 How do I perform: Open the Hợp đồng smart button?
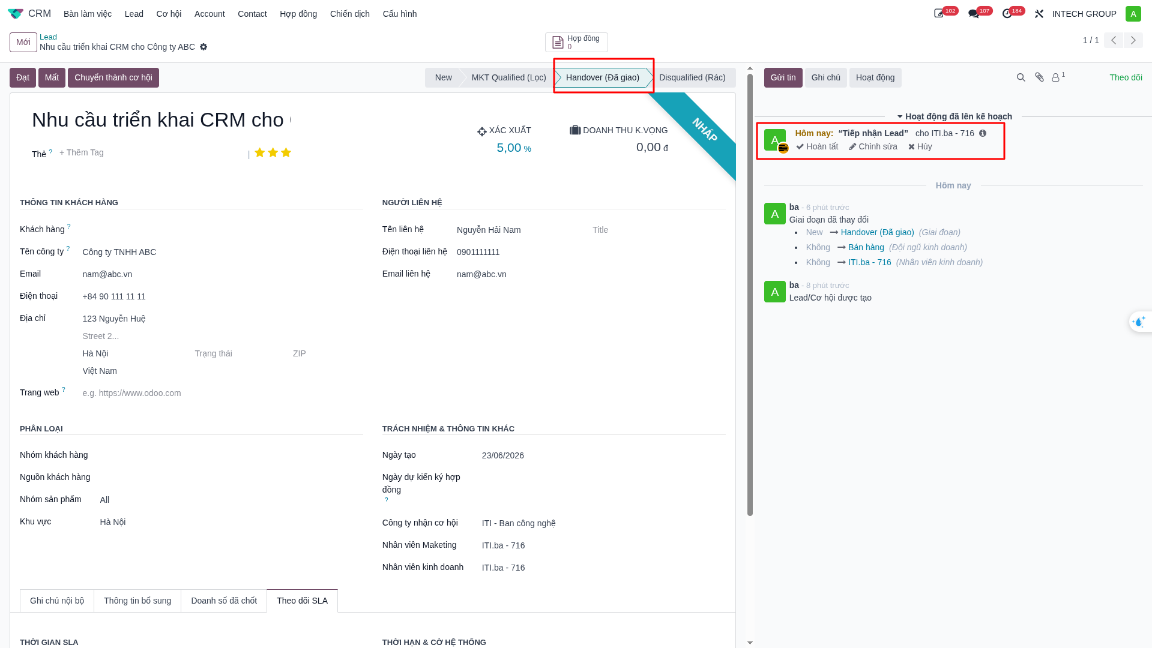[576, 42]
